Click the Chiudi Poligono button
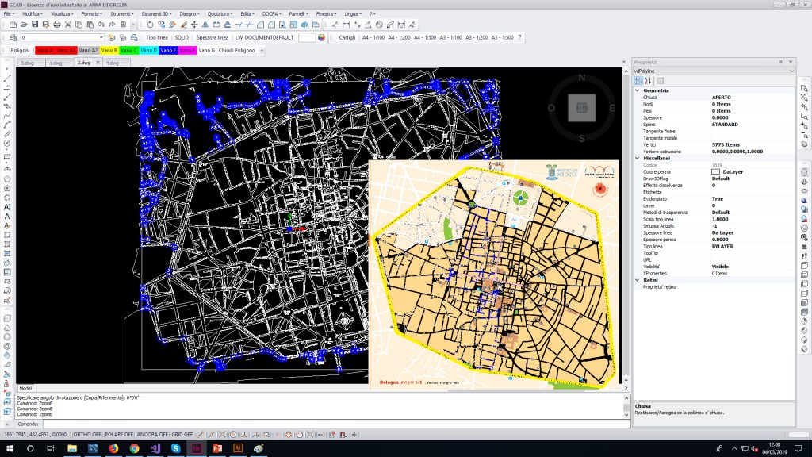Image resolution: width=812 pixels, height=457 pixels. pyautogui.click(x=239, y=50)
